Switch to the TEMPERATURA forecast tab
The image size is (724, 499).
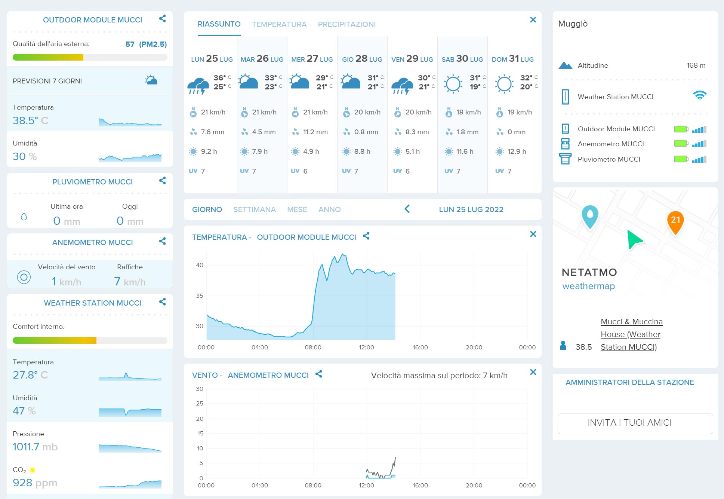tap(279, 24)
